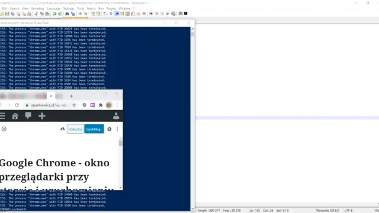
Task: Open the Replace toolbar icon
Action: 73,14
